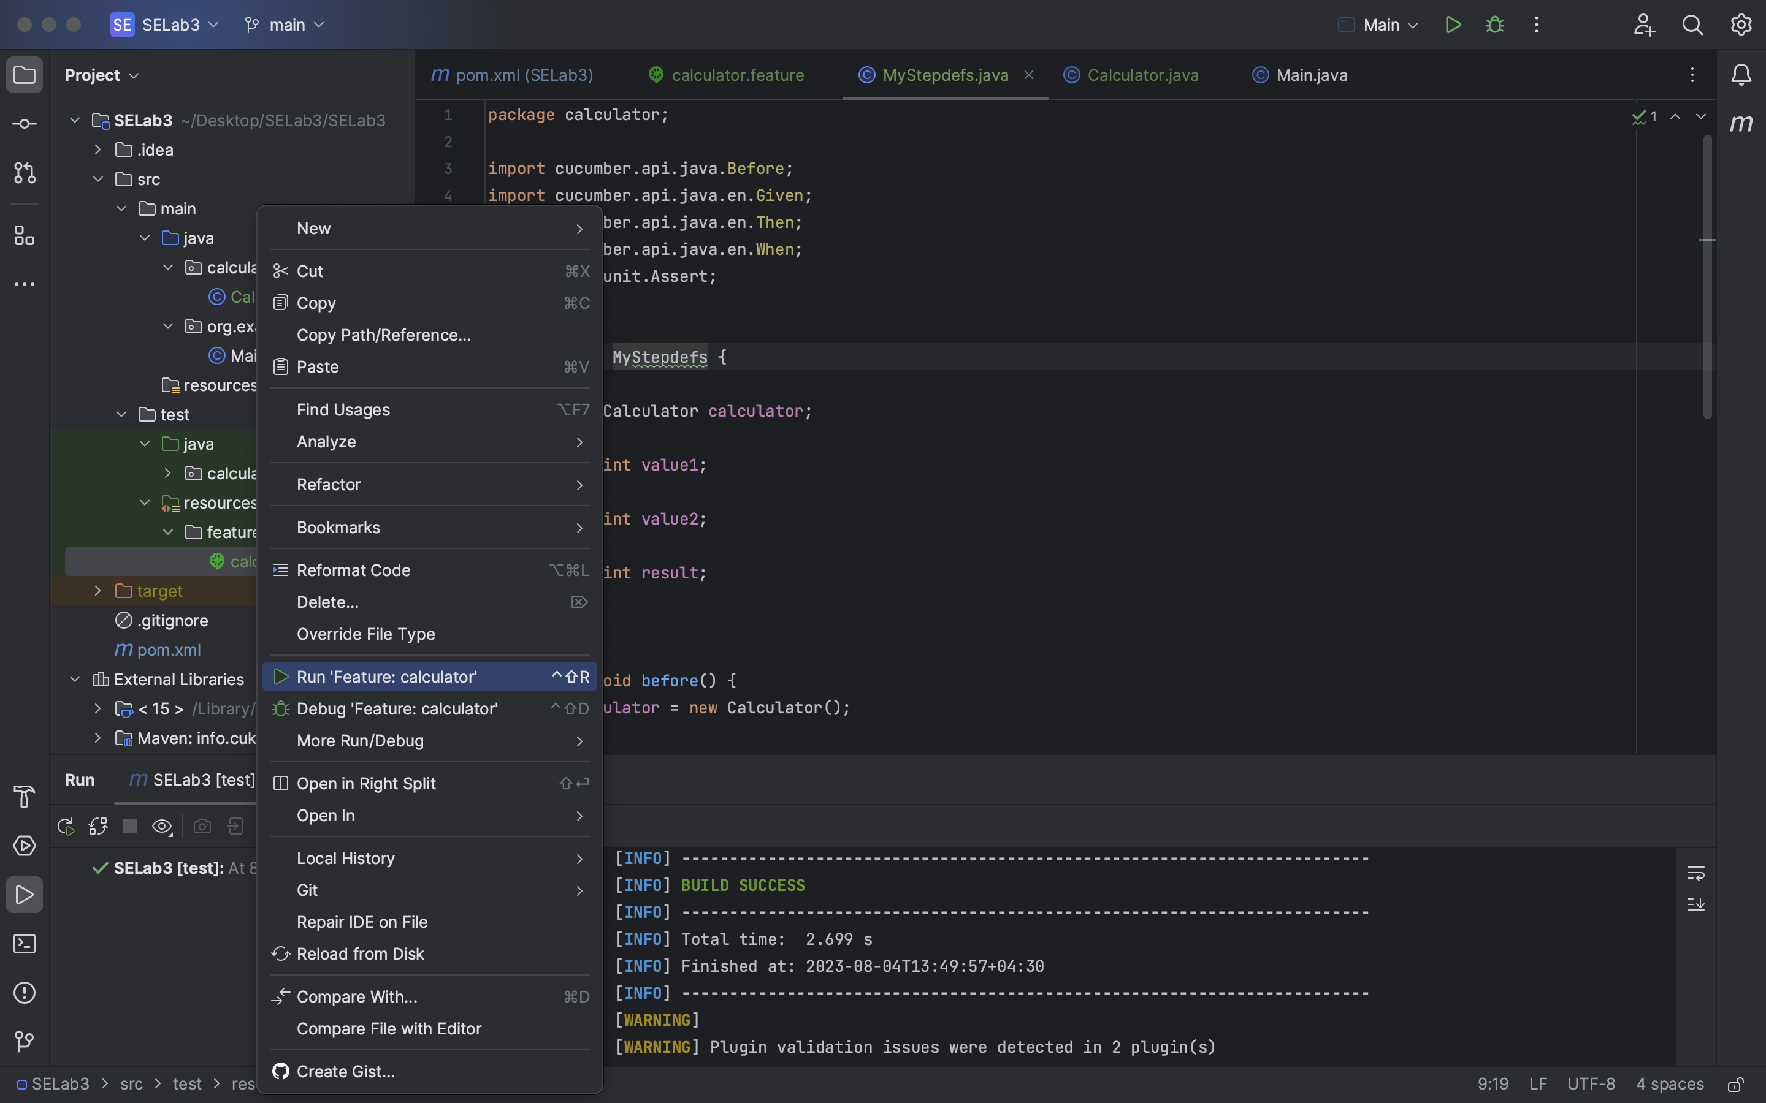Open notifications with the bell icon
This screenshot has width=1766, height=1103.
coord(1741,74)
